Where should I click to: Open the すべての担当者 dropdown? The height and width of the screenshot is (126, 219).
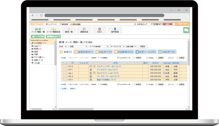click(99, 47)
